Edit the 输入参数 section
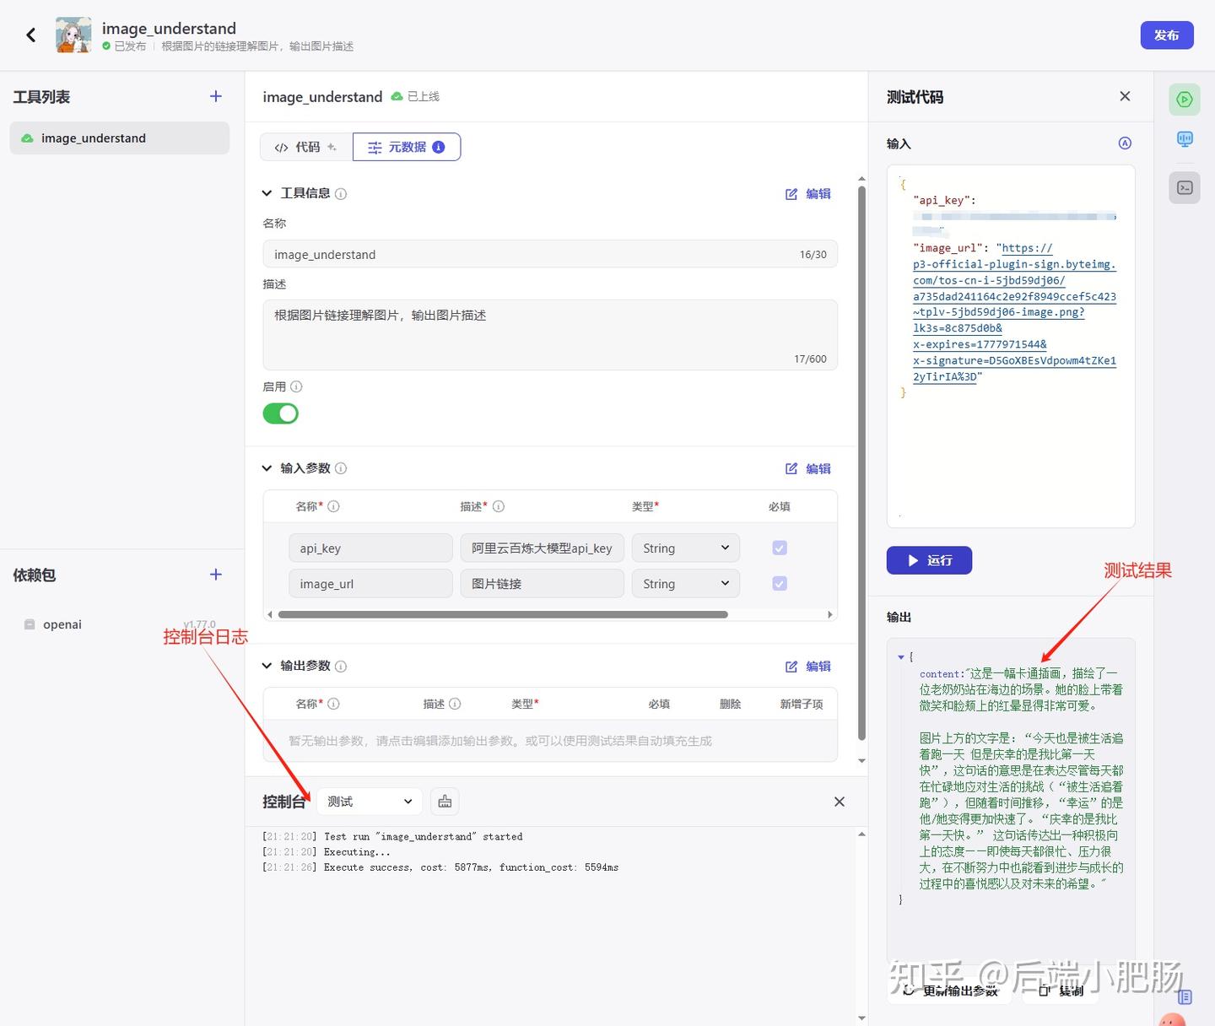The image size is (1215, 1026). coord(808,468)
